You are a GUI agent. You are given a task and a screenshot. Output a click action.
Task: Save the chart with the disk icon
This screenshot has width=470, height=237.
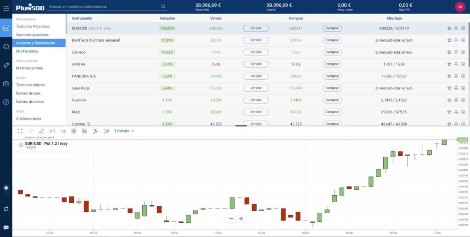(84, 131)
